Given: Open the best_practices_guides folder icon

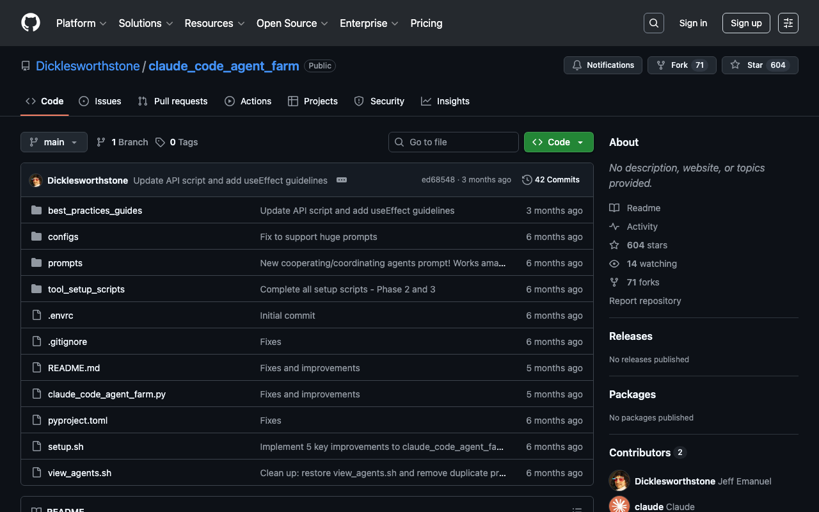Looking at the screenshot, I should point(36,211).
